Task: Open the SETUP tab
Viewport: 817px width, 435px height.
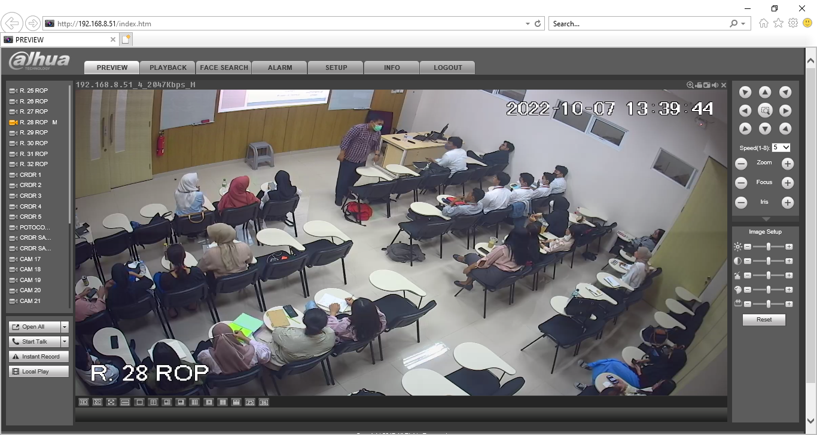Action: coord(336,68)
